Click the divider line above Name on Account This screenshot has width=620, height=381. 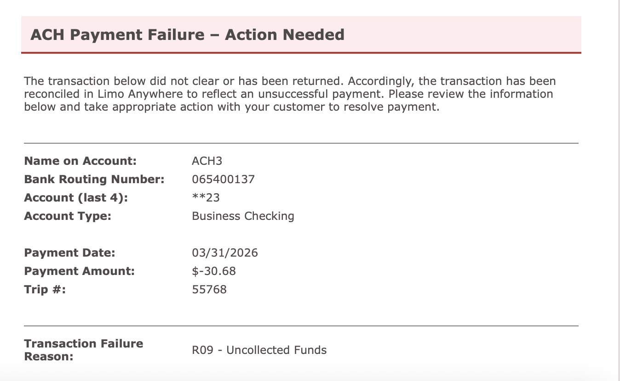coord(301,143)
